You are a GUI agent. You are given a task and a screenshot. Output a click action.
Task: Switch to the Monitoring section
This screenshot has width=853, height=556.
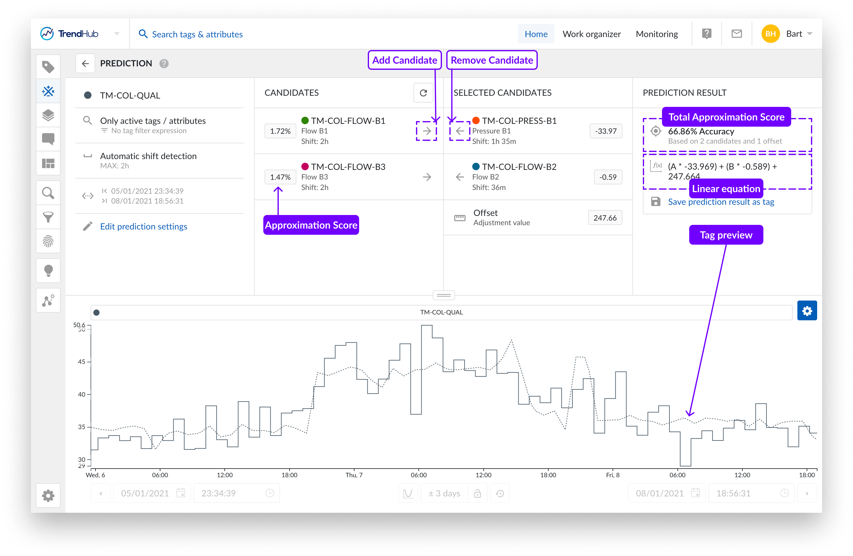coord(657,34)
